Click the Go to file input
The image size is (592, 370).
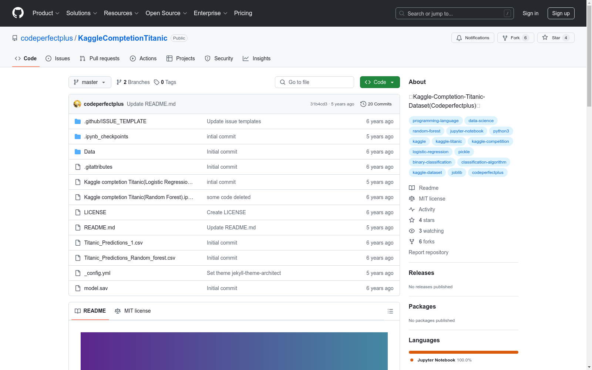click(314, 82)
